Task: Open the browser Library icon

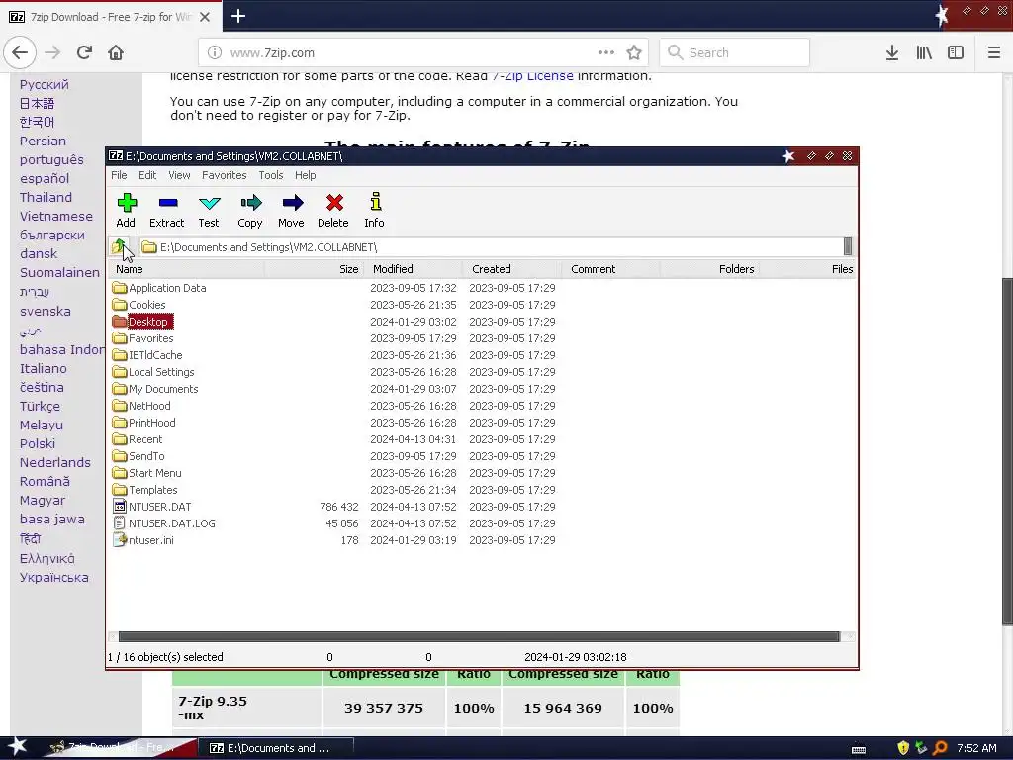Action: point(924,53)
